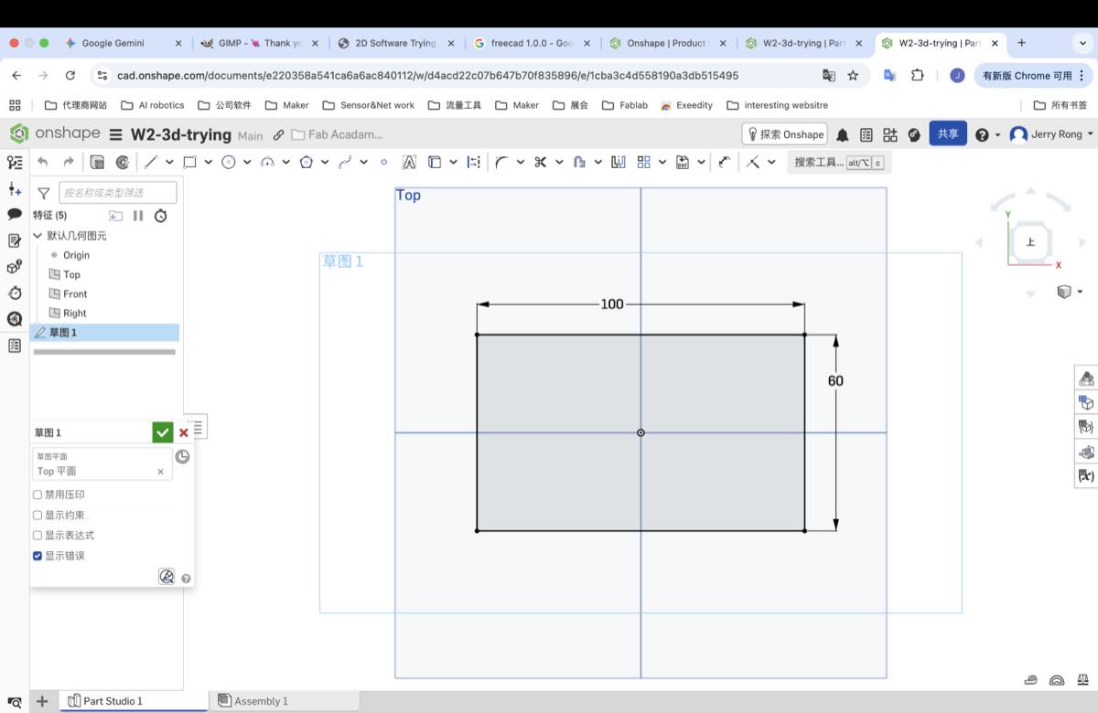Viewport: 1098px width, 713px height.
Task: Open the Jerry Rong account dropdown
Action: click(x=1051, y=134)
